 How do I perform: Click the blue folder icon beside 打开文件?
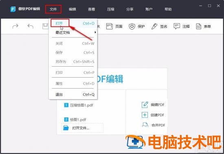coord(66,128)
